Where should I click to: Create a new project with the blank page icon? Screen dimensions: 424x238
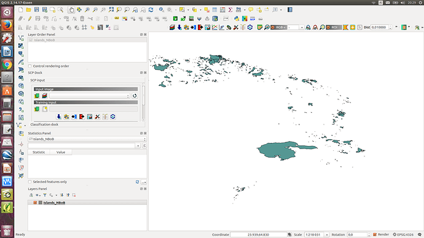tap(21, 10)
